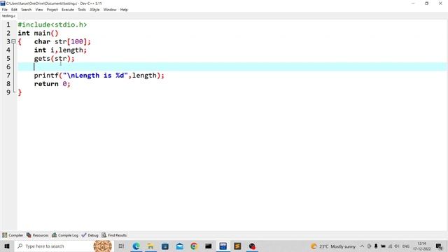The height and width of the screenshot is (252, 448).
Task: Open the Help menu
Action: coord(124,10)
